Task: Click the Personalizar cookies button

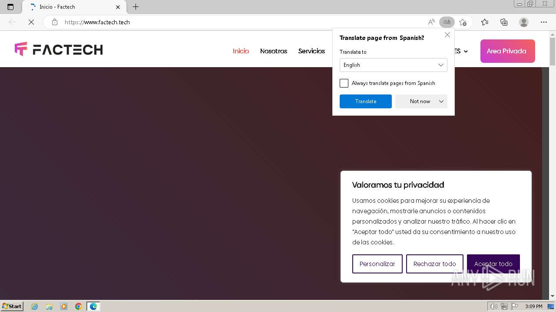Action: [x=377, y=264]
